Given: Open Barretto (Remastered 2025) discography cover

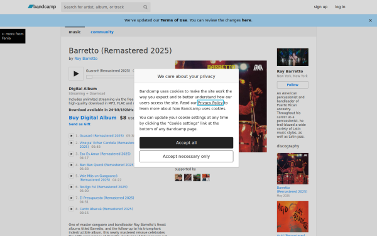Looking at the screenshot, I should (x=292, y=169).
